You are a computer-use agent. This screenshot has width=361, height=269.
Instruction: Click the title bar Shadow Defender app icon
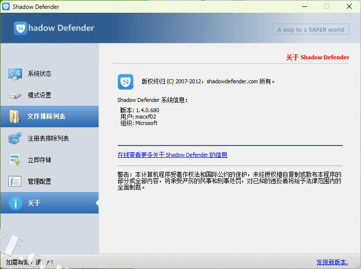6,6
